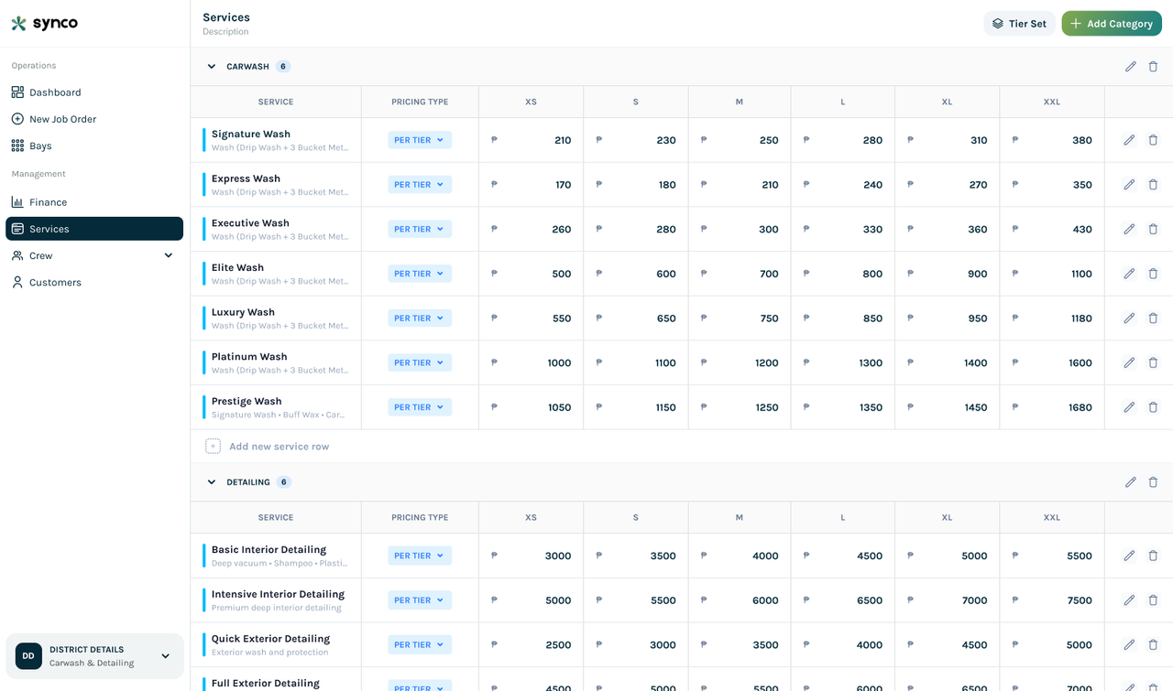Edit the Prestige Wash row
Viewport: 1173px width, 691px height.
click(x=1129, y=407)
